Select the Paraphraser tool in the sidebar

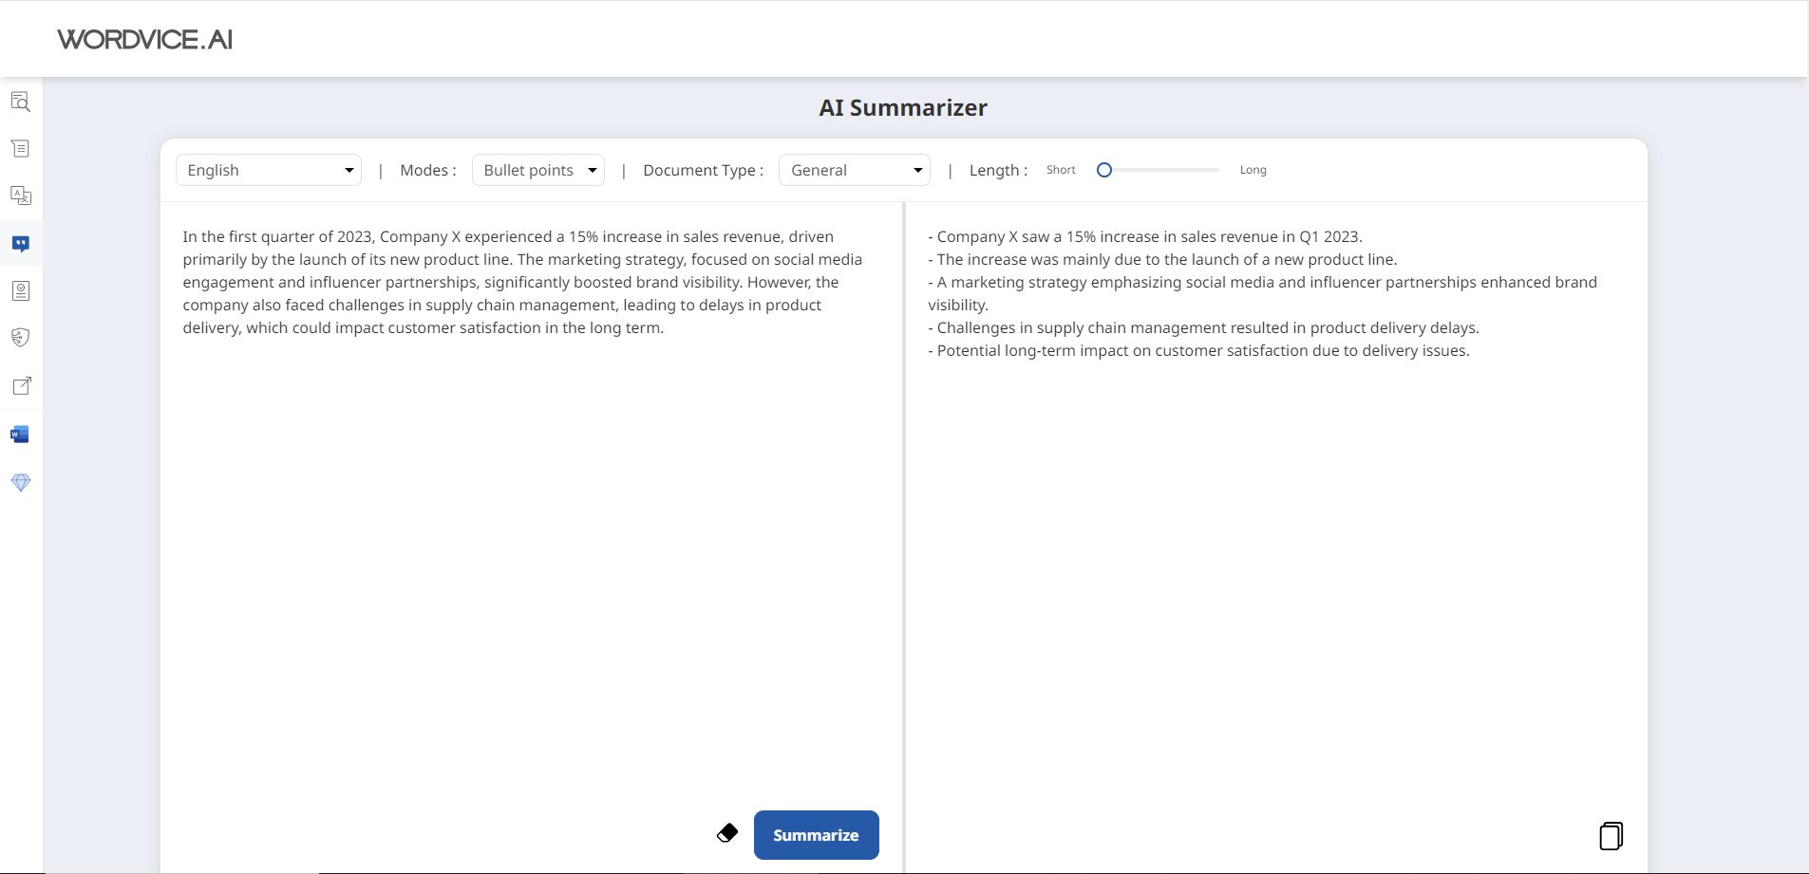(x=20, y=148)
